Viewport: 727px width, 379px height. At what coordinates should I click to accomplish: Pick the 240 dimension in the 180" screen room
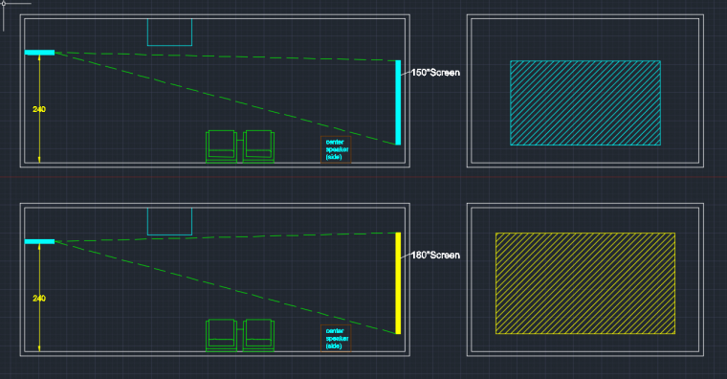(x=39, y=299)
